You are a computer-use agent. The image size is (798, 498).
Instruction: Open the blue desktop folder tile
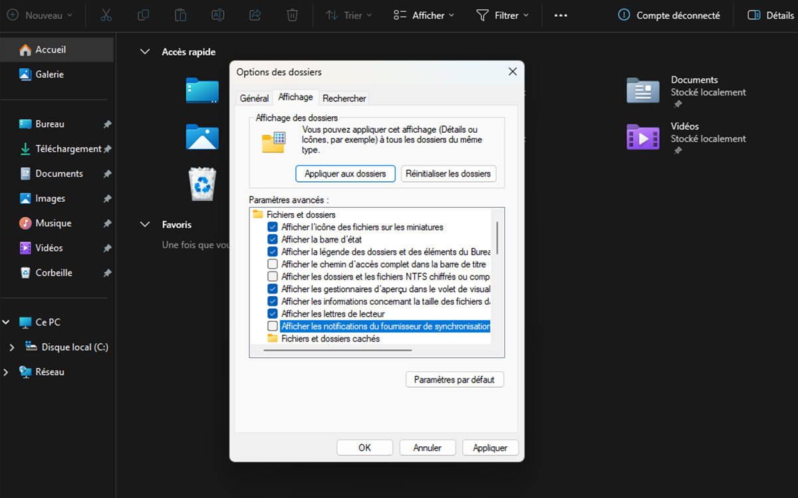202,91
